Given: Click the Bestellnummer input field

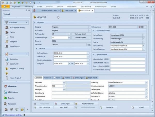Looking at the screenshot, I should click(71, 97).
